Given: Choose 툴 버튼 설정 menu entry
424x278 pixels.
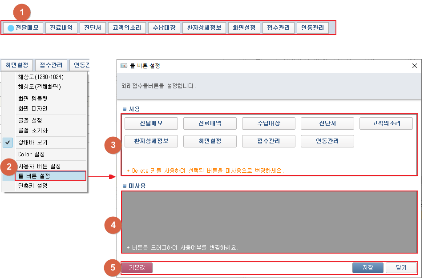Looking at the screenshot, I should (50, 176).
